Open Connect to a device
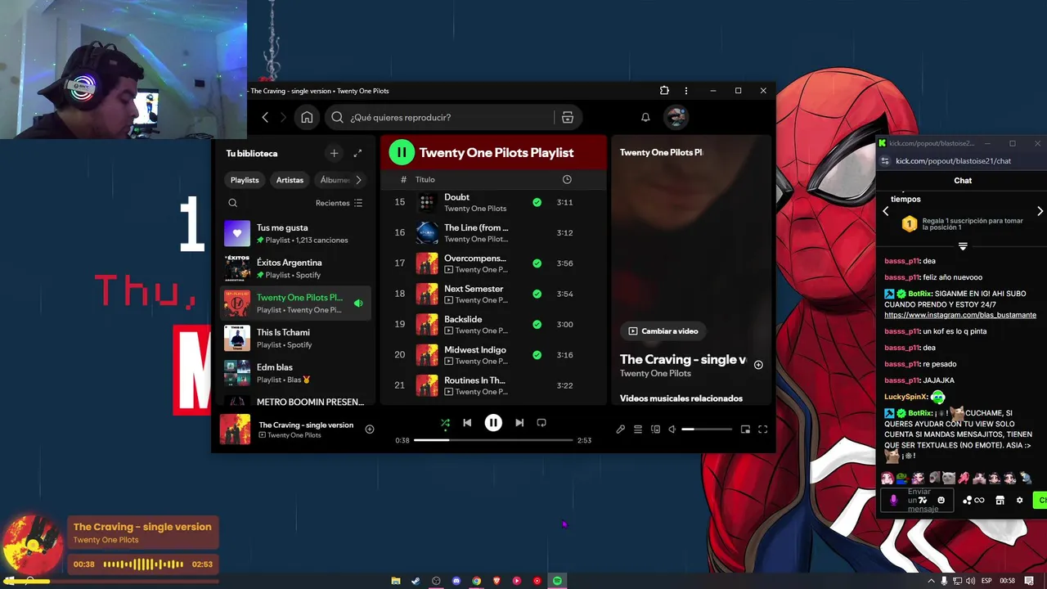 click(655, 429)
